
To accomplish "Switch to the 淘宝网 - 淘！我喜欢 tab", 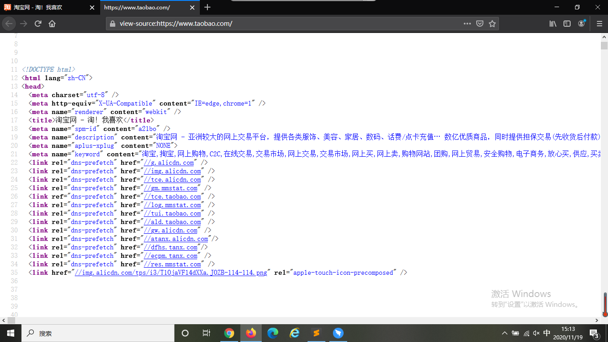I will pyautogui.click(x=50, y=8).
